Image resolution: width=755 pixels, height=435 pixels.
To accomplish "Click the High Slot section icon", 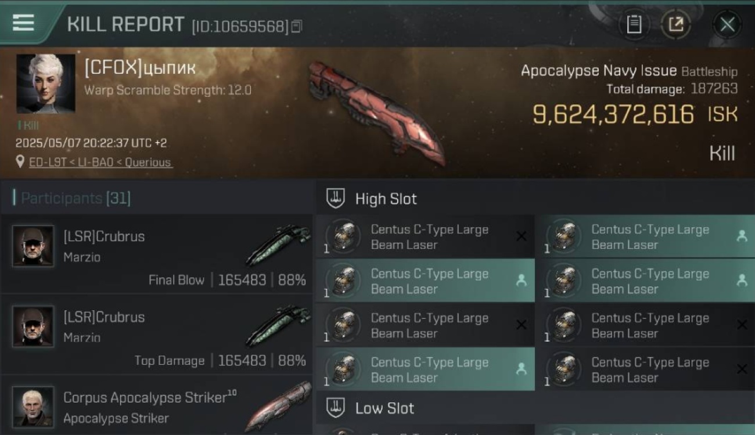I will (x=336, y=198).
